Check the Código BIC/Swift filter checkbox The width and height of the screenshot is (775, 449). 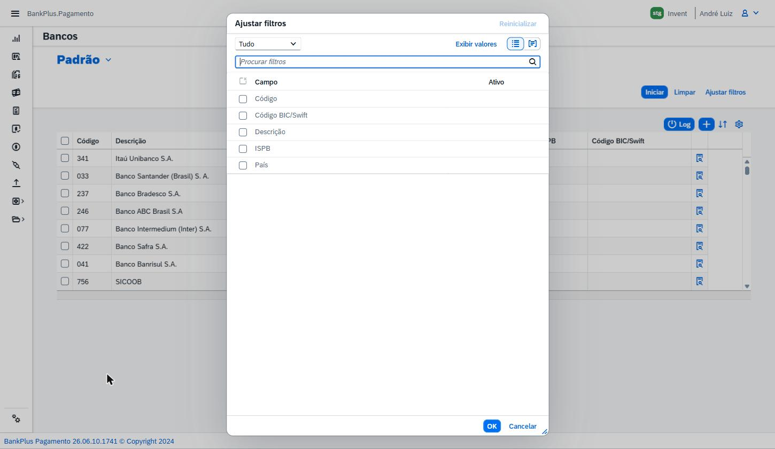(x=243, y=115)
